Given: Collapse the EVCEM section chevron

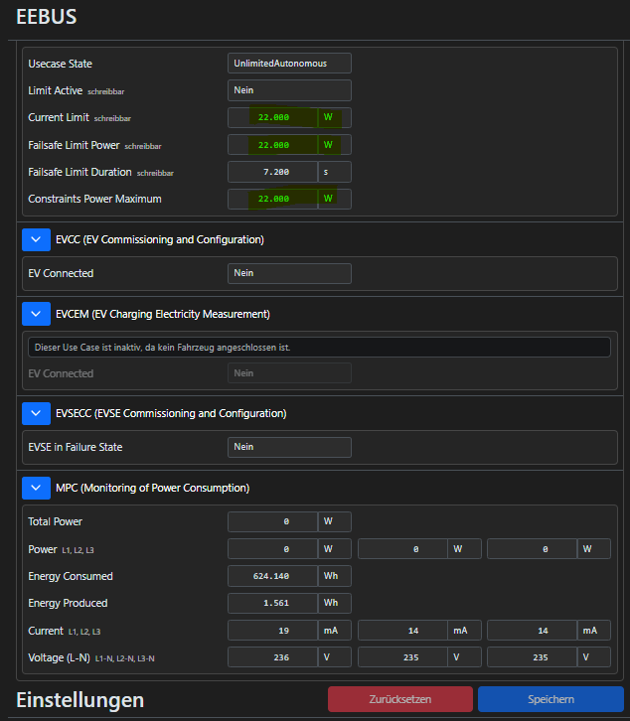Looking at the screenshot, I should [x=36, y=314].
